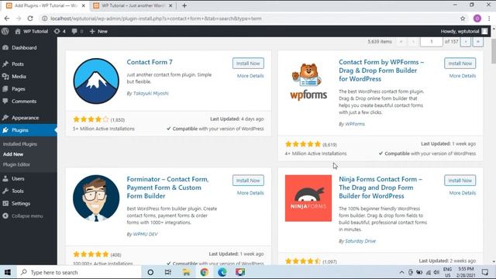The image size is (496, 279).
Task: Open Plugin Editor submenu item
Action: [16, 164]
